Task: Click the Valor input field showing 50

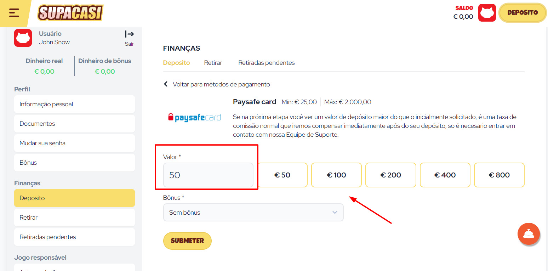Action: coord(208,175)
